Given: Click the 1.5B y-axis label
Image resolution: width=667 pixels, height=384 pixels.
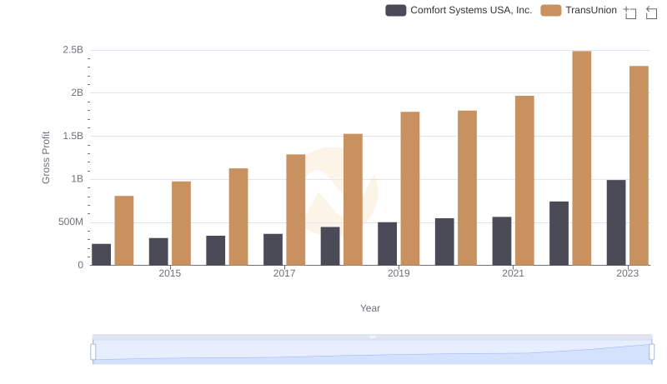Looking at the screenshot, I should 73,136.
